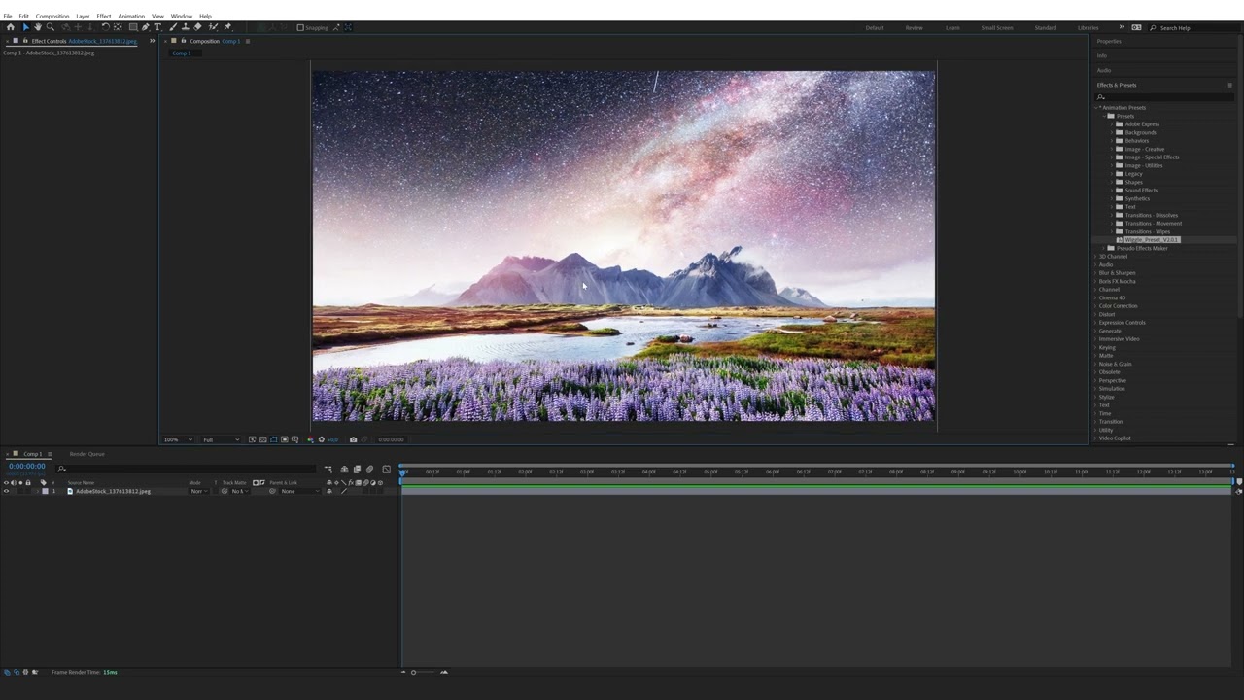The image size is (1244, 700).
Task: Open the Libraries workspace
Action: pos(1088,27)
